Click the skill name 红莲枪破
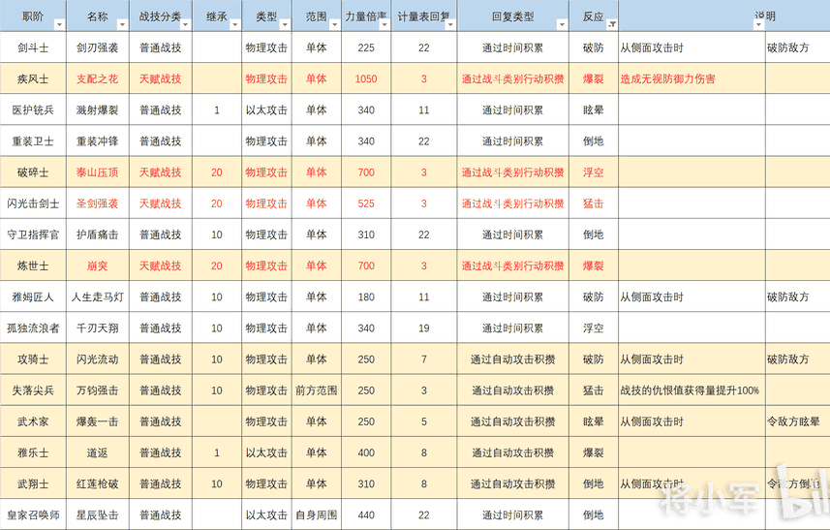 98,483
